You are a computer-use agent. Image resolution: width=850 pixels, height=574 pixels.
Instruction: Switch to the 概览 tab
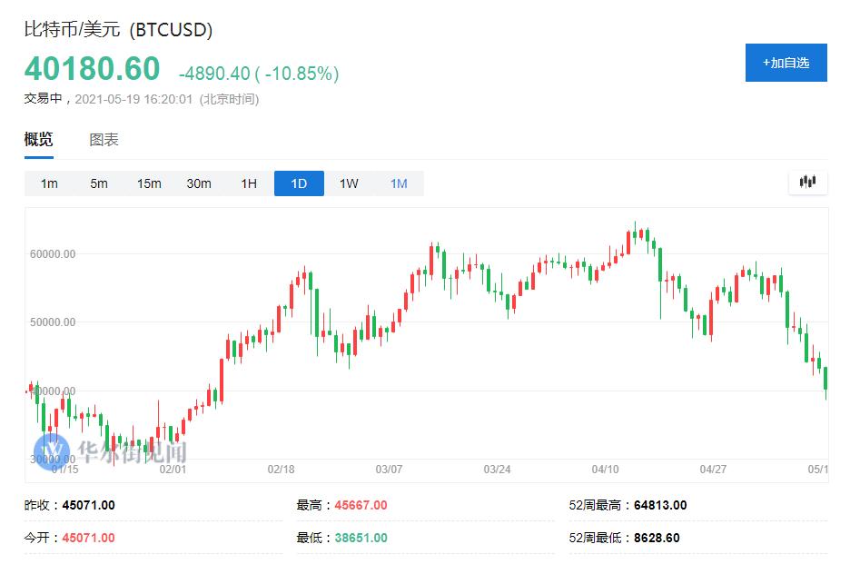point(38,140)
